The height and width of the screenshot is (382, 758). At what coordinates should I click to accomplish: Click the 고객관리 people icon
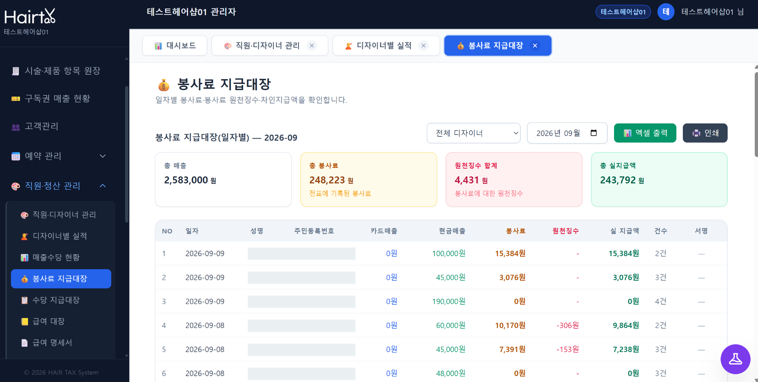16,127
